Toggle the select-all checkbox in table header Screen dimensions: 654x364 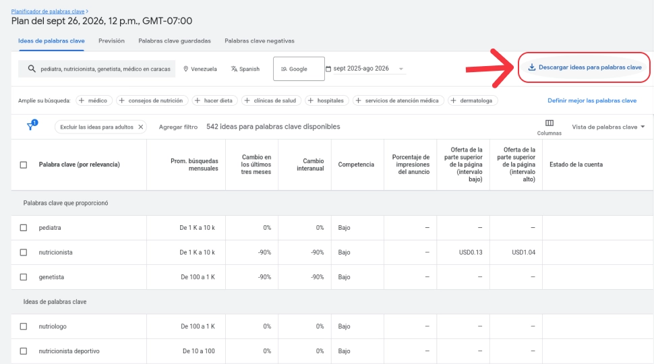(24, 164)
